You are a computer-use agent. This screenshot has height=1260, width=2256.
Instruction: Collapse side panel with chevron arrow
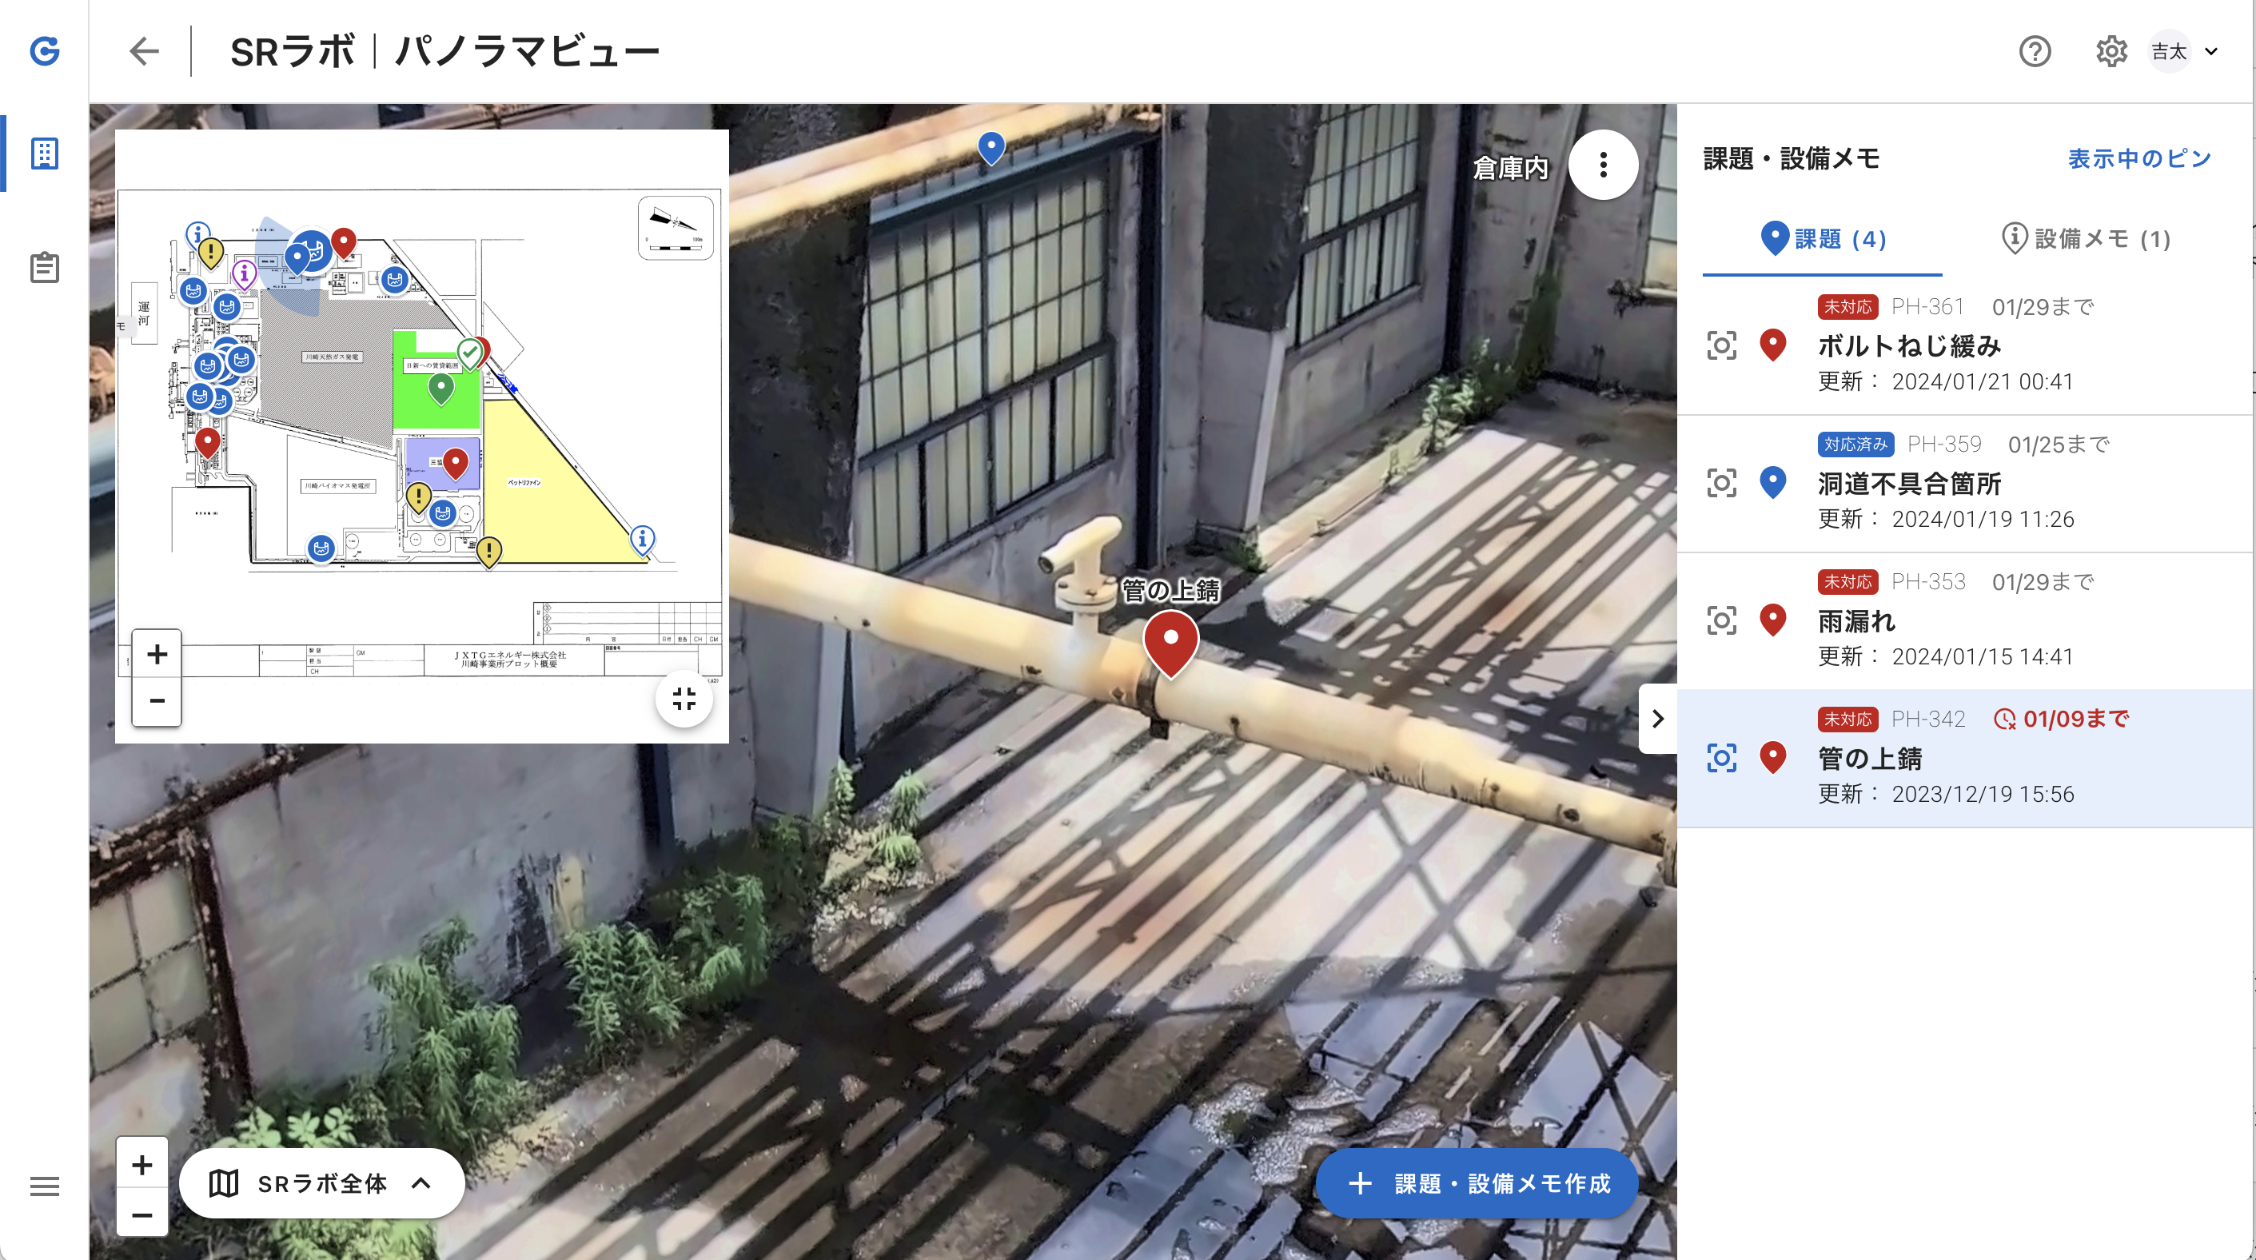[1657, 719]
